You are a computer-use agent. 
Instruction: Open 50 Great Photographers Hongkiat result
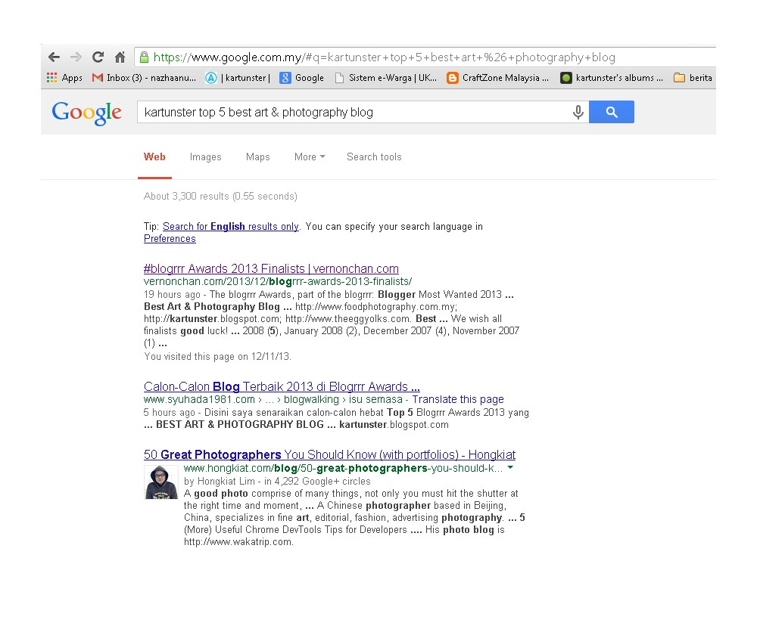pyautogui.click(x=330, y=454)
